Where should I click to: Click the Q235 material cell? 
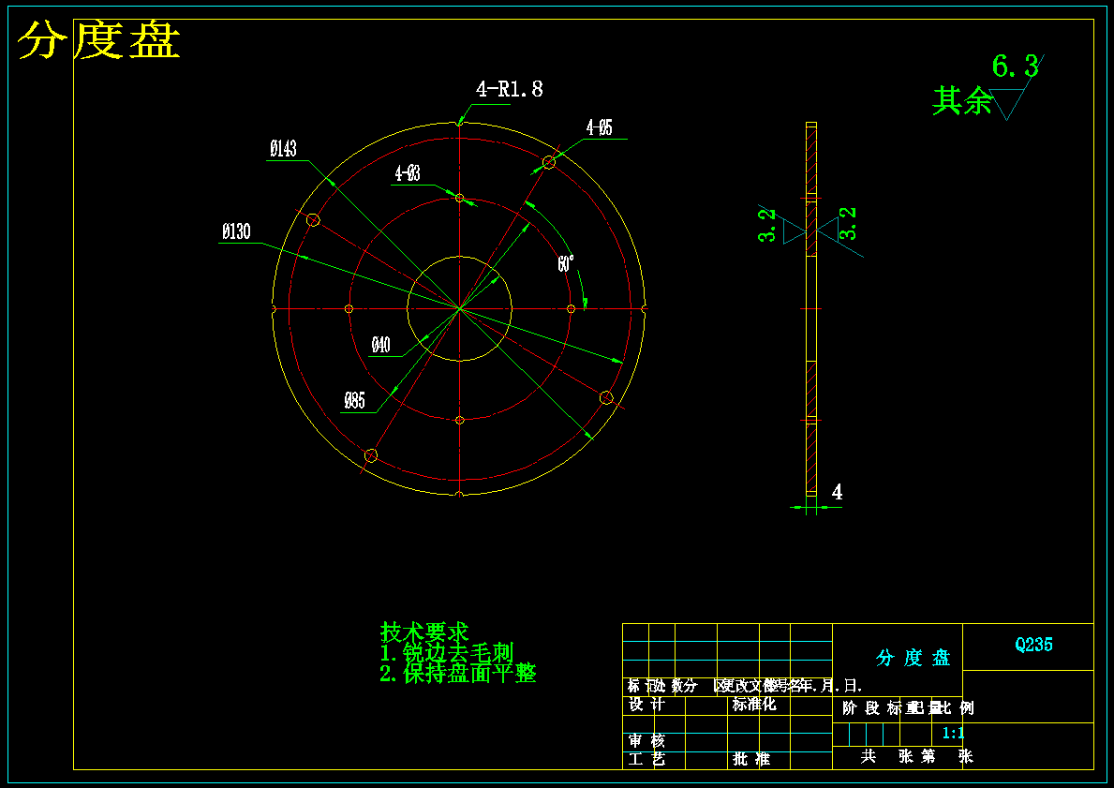(1033, 645)
